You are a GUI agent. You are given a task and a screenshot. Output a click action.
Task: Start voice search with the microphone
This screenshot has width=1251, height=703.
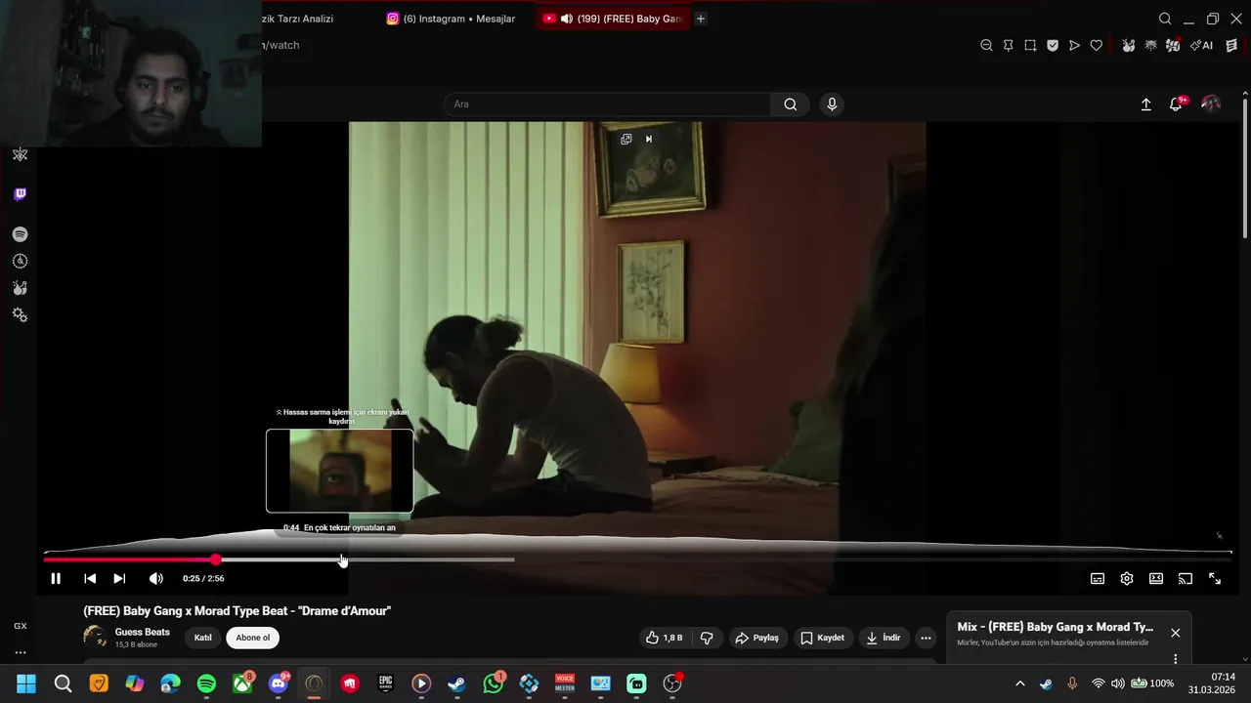(832, 104)
